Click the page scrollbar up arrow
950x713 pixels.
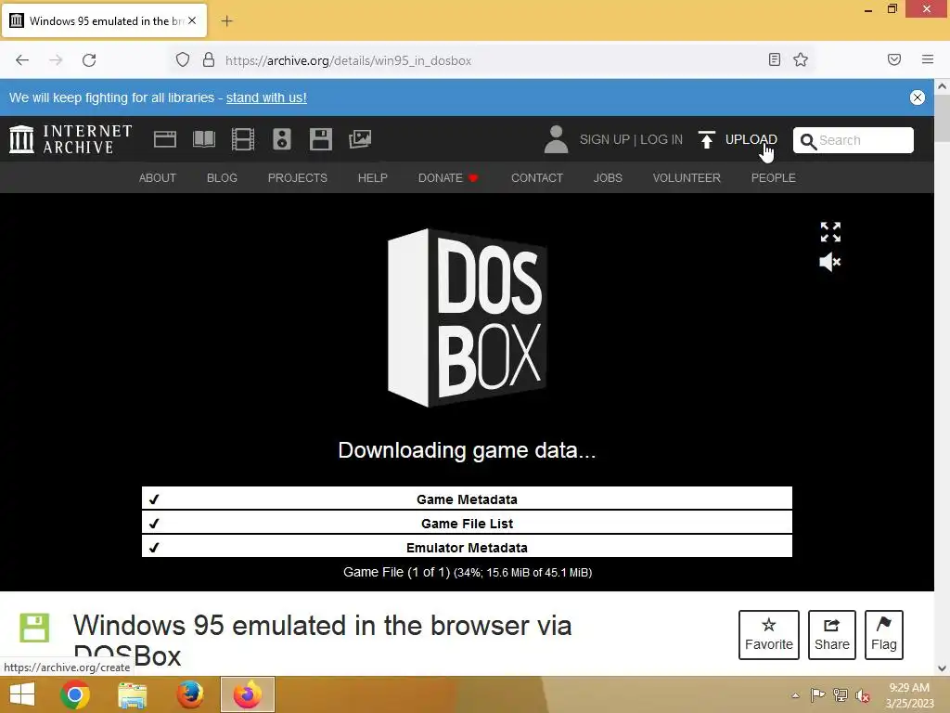[x=943, y=86]
